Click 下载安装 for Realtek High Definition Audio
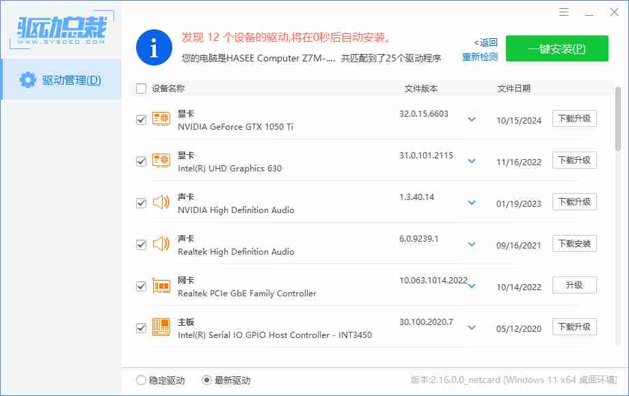Viewport: 629px width, 396px height. click(574, 244)
